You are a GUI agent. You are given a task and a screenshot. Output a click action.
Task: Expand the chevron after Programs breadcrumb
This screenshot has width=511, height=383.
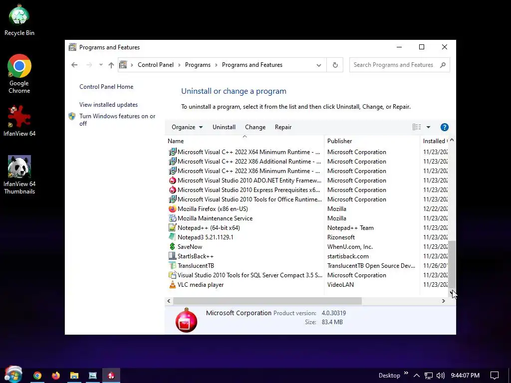point(216,65)
